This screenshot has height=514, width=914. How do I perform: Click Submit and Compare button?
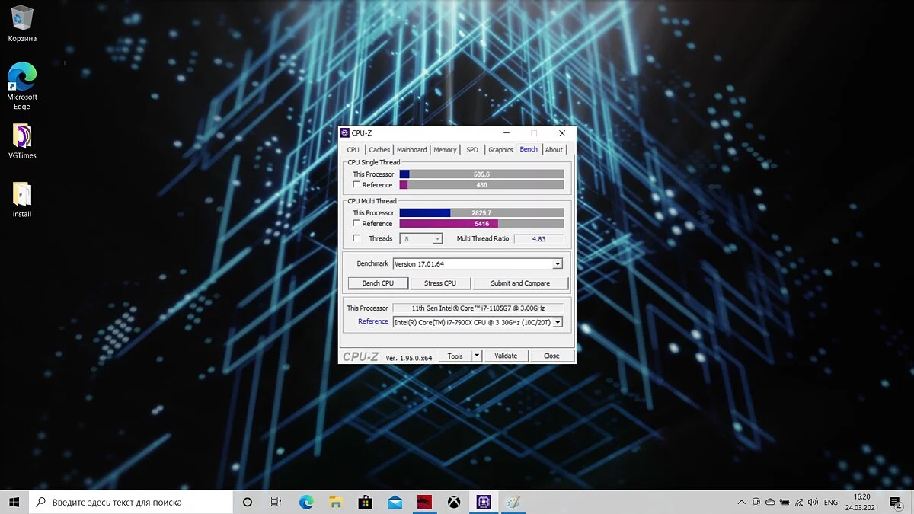(520, 283)
